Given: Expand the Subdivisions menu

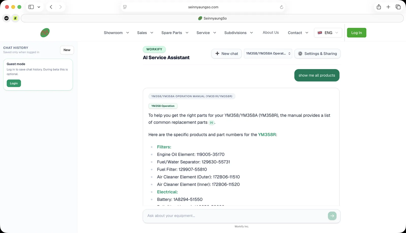Looking at the screenshot, I should pyautogui.click(x=239, y=33).
